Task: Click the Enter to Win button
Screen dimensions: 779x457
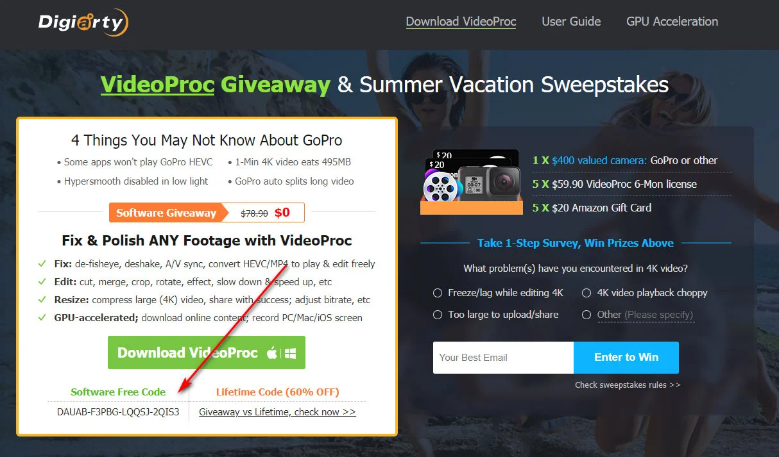Action: tap(626, 358)
